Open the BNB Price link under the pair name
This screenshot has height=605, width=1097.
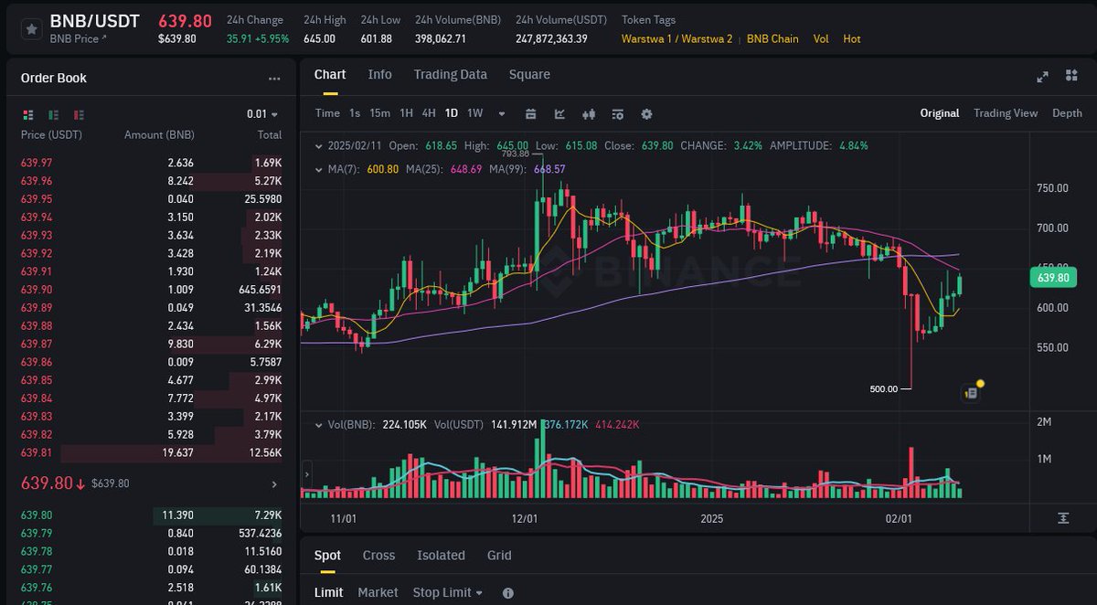coord(78,38)
